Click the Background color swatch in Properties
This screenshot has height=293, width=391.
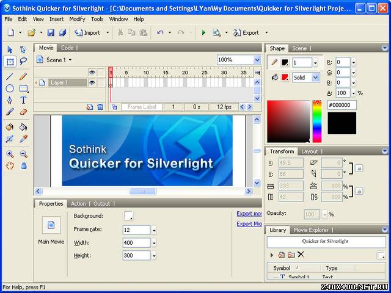[x=128, y=215]
